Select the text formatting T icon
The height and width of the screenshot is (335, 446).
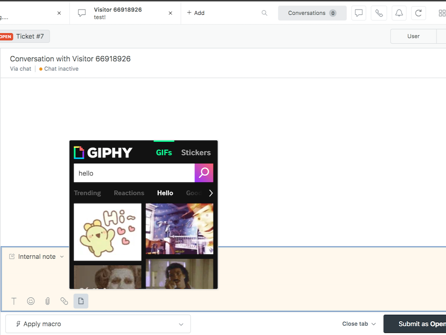pyautogui.click(x=14, y=301)
